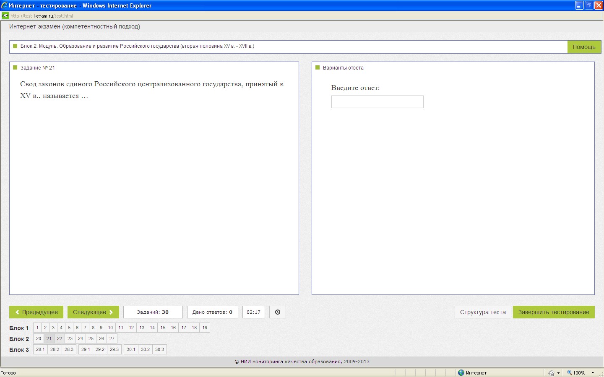Open question 30.1 in Блок 3
Image resolution: width=604 pixels, height=377 pixels.
coord(131,349)
